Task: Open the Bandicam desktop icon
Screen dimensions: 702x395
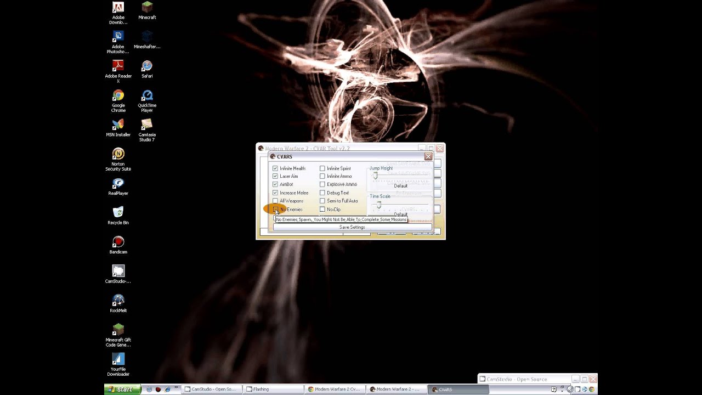Action: coord(118,246)
